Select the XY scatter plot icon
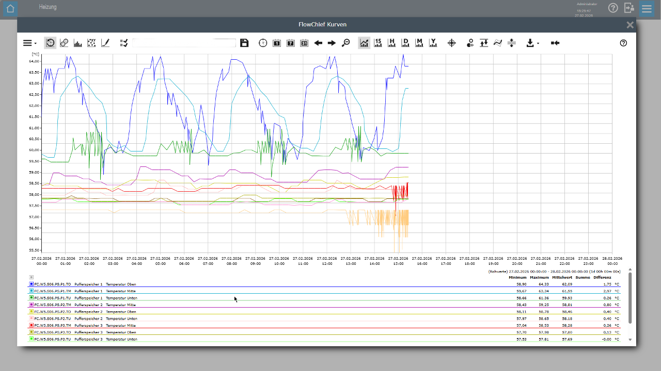 point(91,43)
